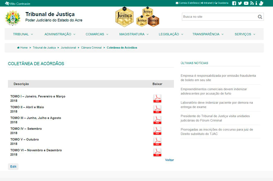Go to Câmara Criminal breadcrumb
Viewport: 273px width, 181px height.
[91, 48]
